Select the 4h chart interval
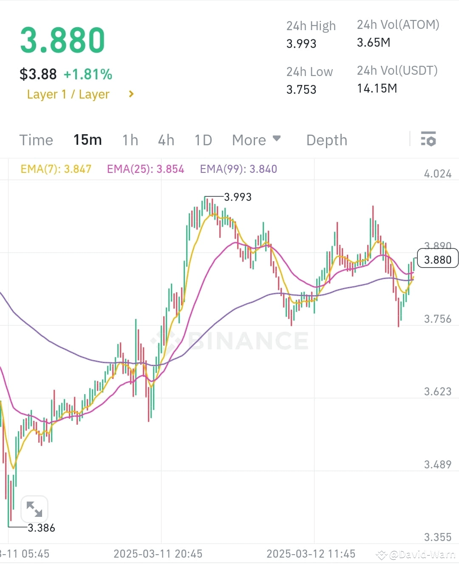Image resolution: width=459 pixels, height=564 pixels. pos(166,140)
